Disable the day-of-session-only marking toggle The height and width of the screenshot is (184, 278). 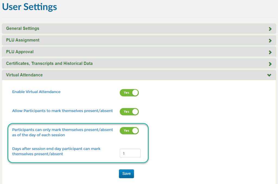(129, 131)
